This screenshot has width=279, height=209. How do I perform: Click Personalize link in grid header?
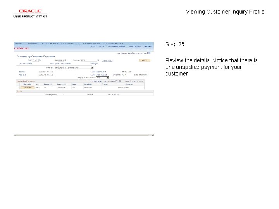[97, 81]
